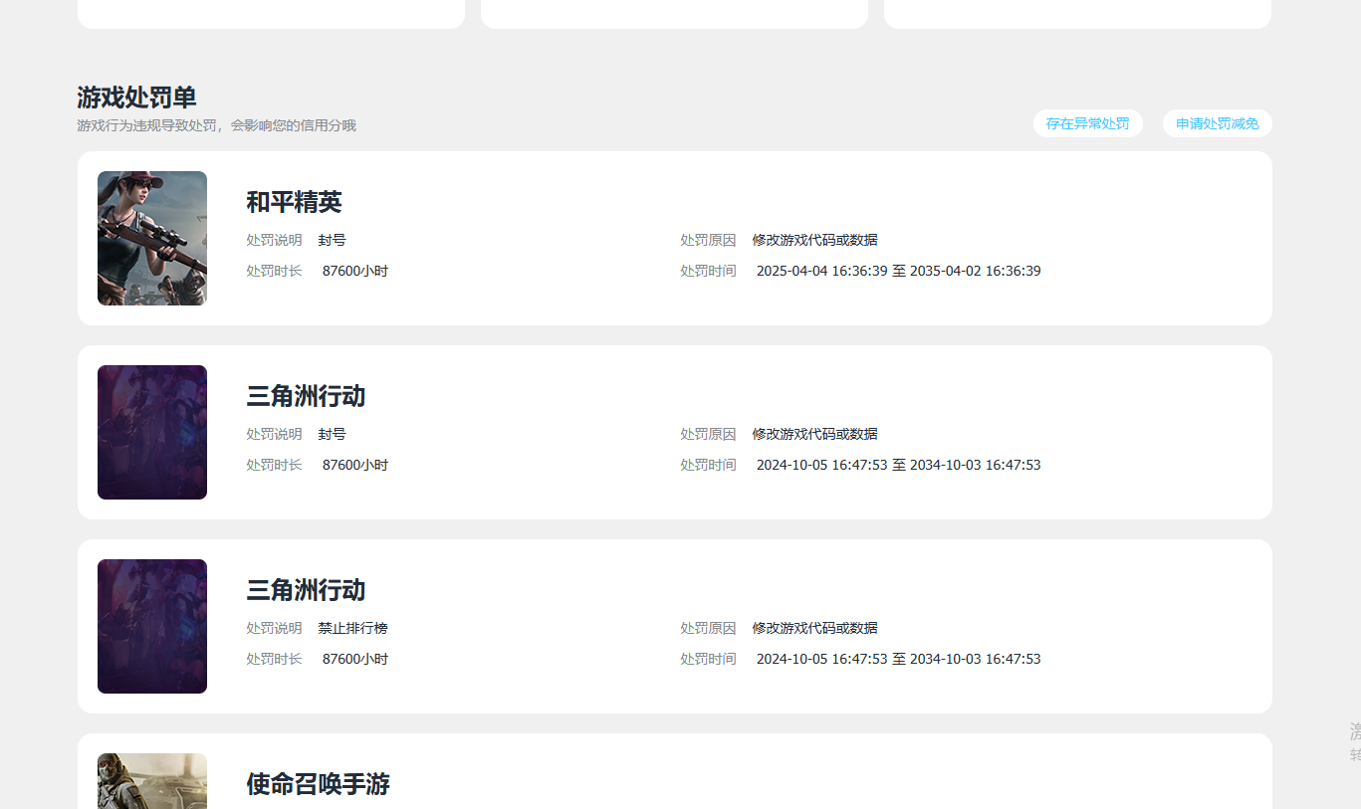Open the 和平精英 game cover thumbnail
Screen dimensions: 1361x809
tap(152, 238)
